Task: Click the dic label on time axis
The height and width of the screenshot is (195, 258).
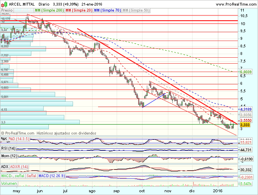Action: pyautogui.click(x=192, y=191)
